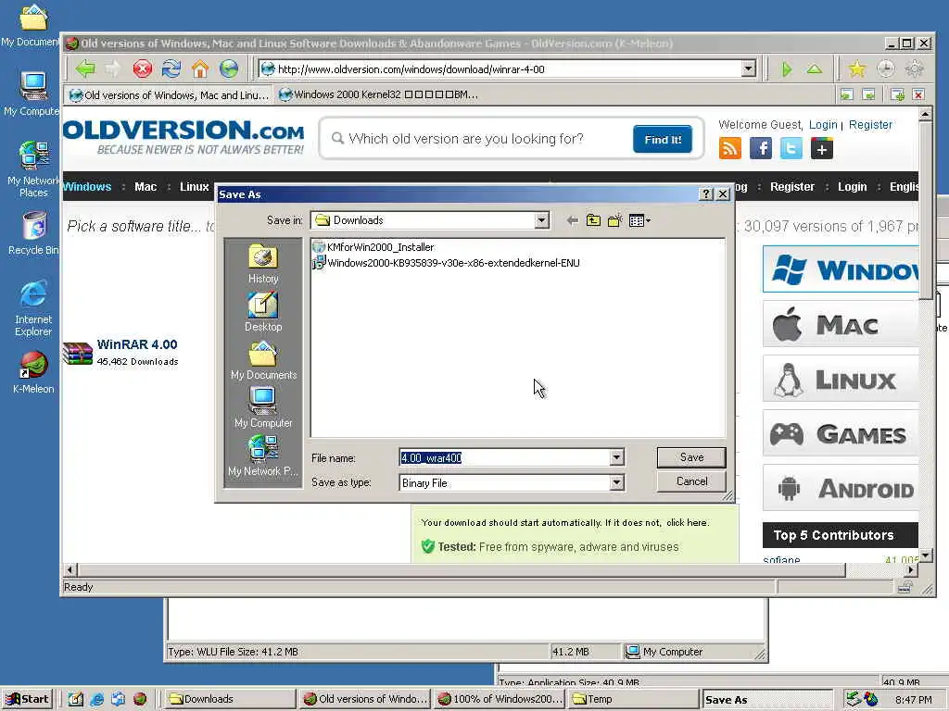Open the Start menu
Viewport: 949px width, 711px height.
(x=27, y=699)
